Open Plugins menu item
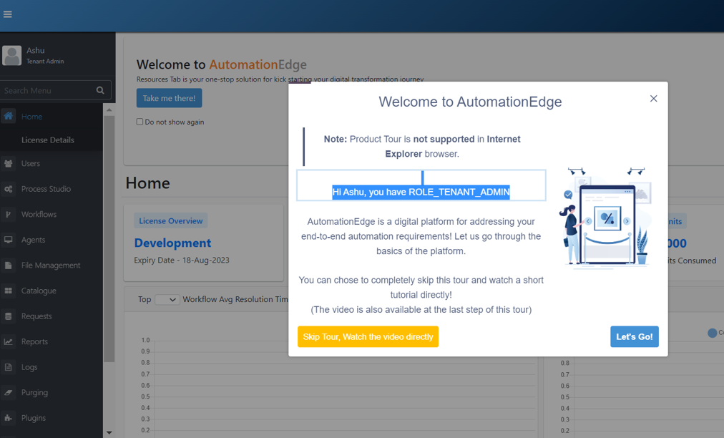The image size is (724, 438). click(x=33, y=418)
